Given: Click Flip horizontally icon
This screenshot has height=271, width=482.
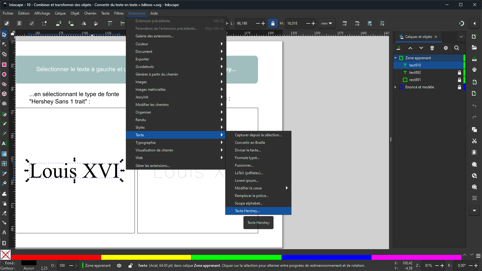Looking at the screenshot, I should [84, 23].
